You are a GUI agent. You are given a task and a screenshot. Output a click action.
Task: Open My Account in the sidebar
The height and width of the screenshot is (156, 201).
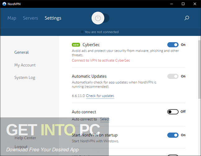point(25,65)
